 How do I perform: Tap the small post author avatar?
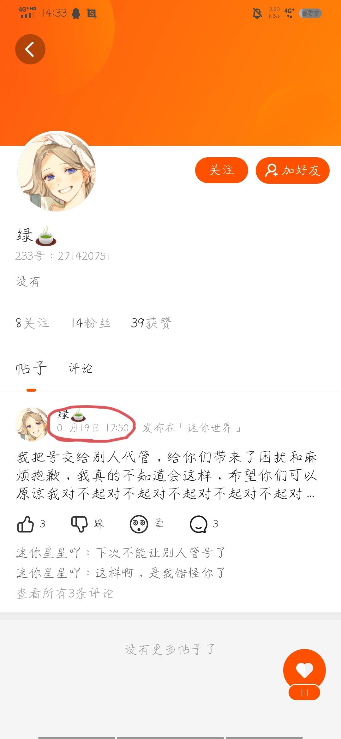(x=32, y=424)
